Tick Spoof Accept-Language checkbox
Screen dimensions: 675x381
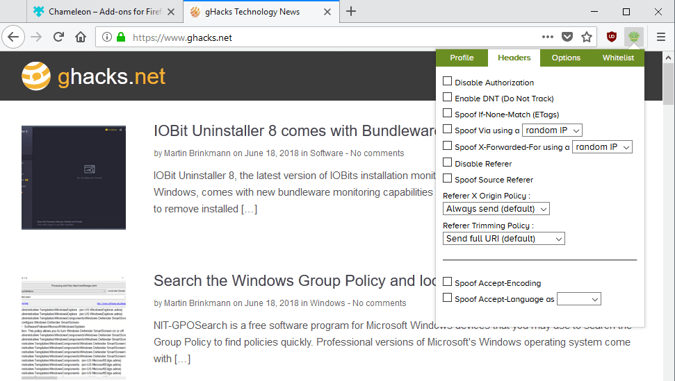[447, 298]
